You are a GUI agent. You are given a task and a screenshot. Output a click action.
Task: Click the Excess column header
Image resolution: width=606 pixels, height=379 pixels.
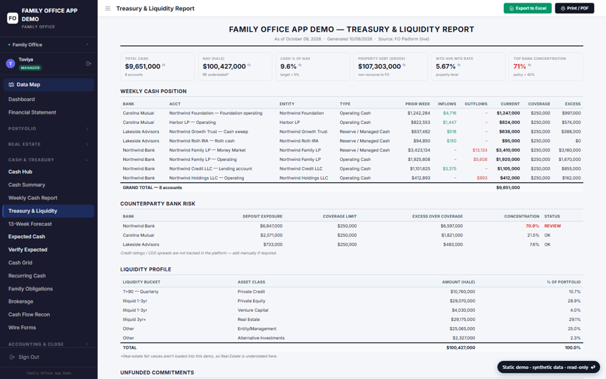tap(572, 104)
